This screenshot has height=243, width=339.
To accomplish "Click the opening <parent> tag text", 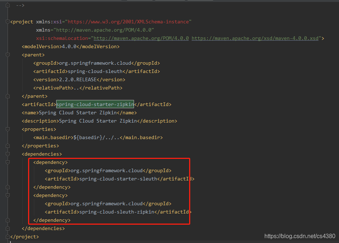I will [33, 55].
